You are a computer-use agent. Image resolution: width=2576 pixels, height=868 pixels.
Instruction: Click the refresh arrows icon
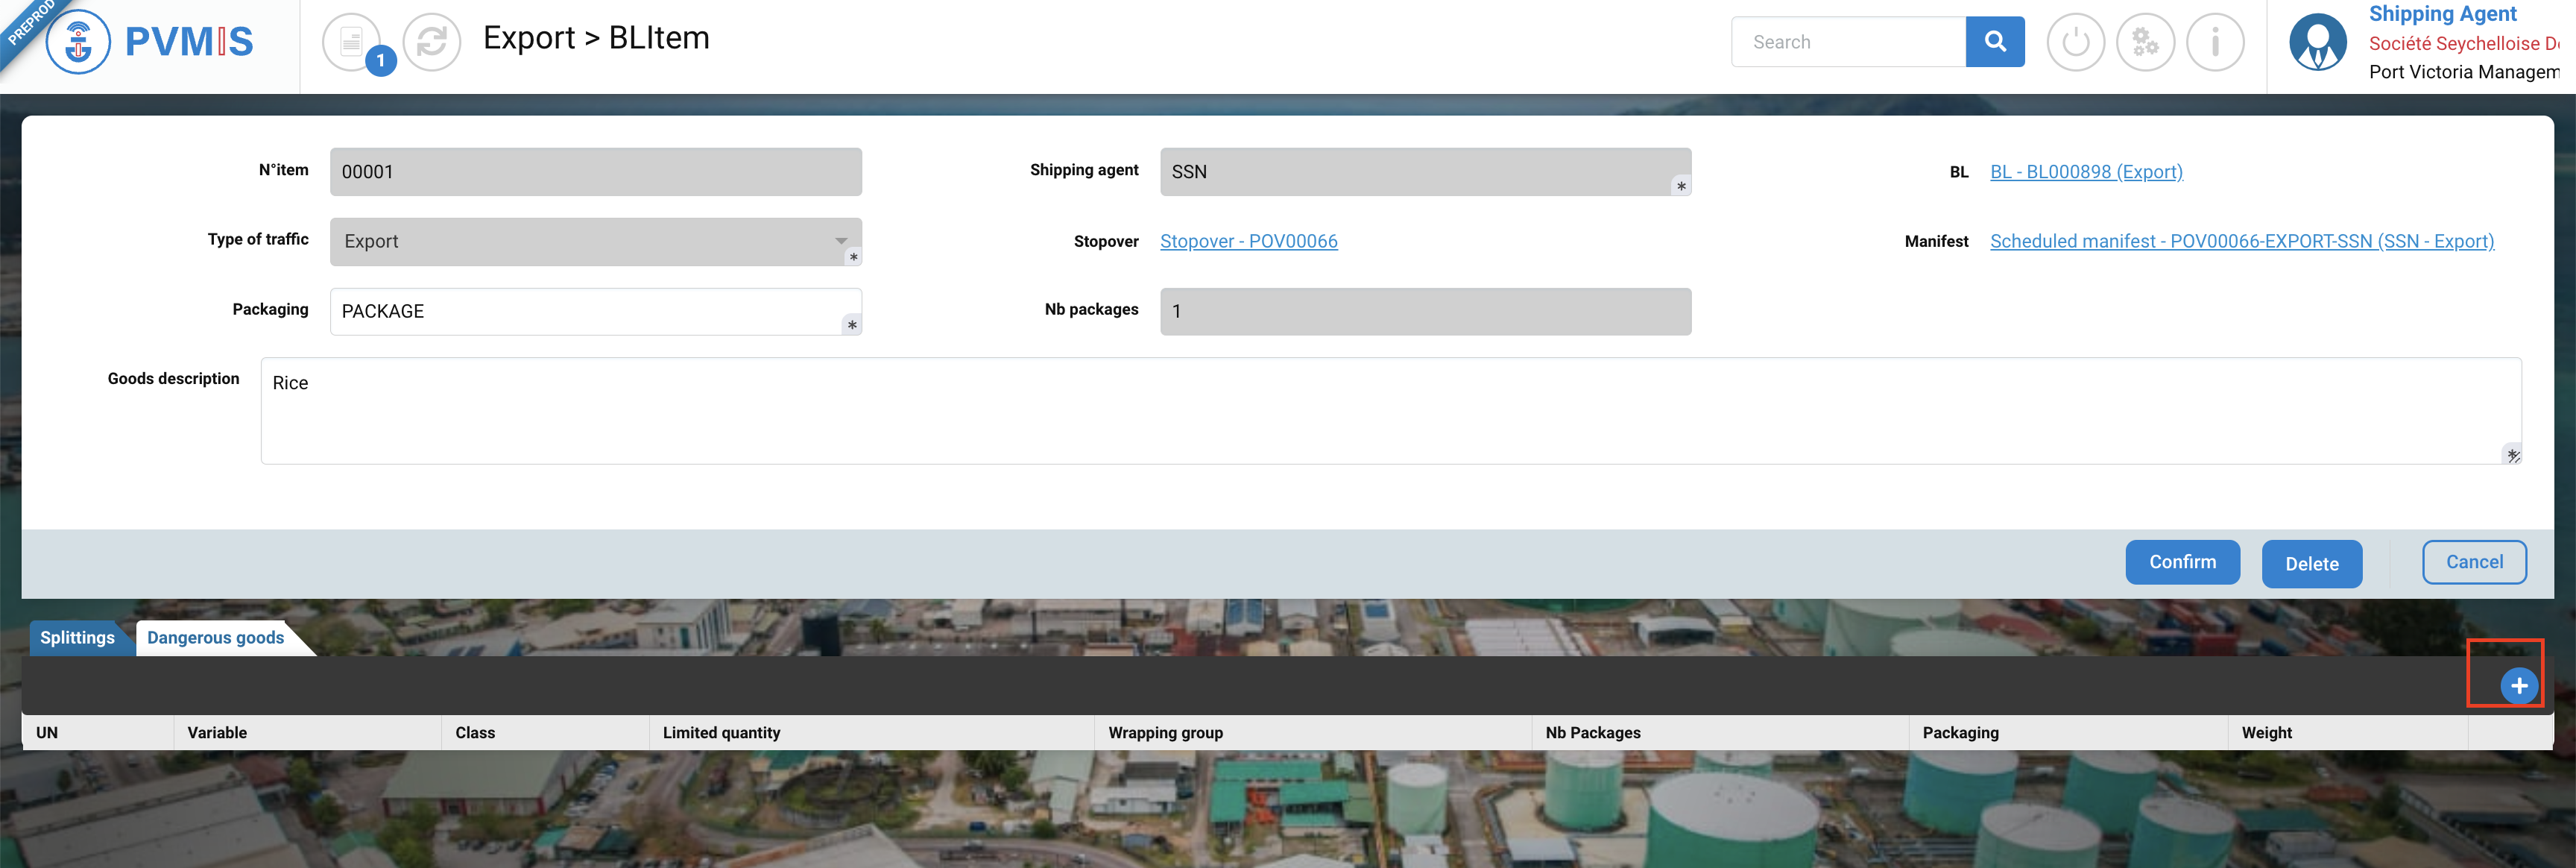click(431, 42)
